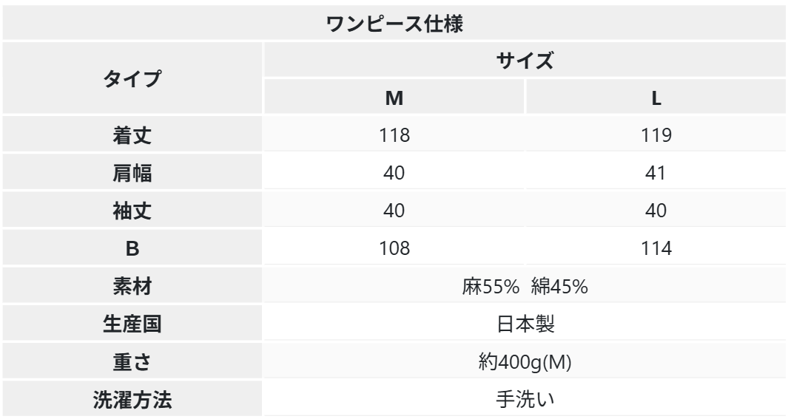Select the M size header
The image size is (788, 419).
click(394, 98)
